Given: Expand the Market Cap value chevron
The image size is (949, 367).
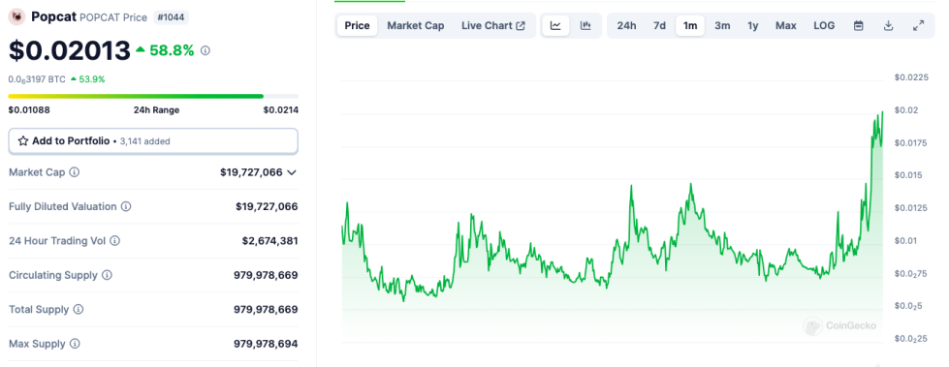Looking at the screenshot, I should point(292,172).
